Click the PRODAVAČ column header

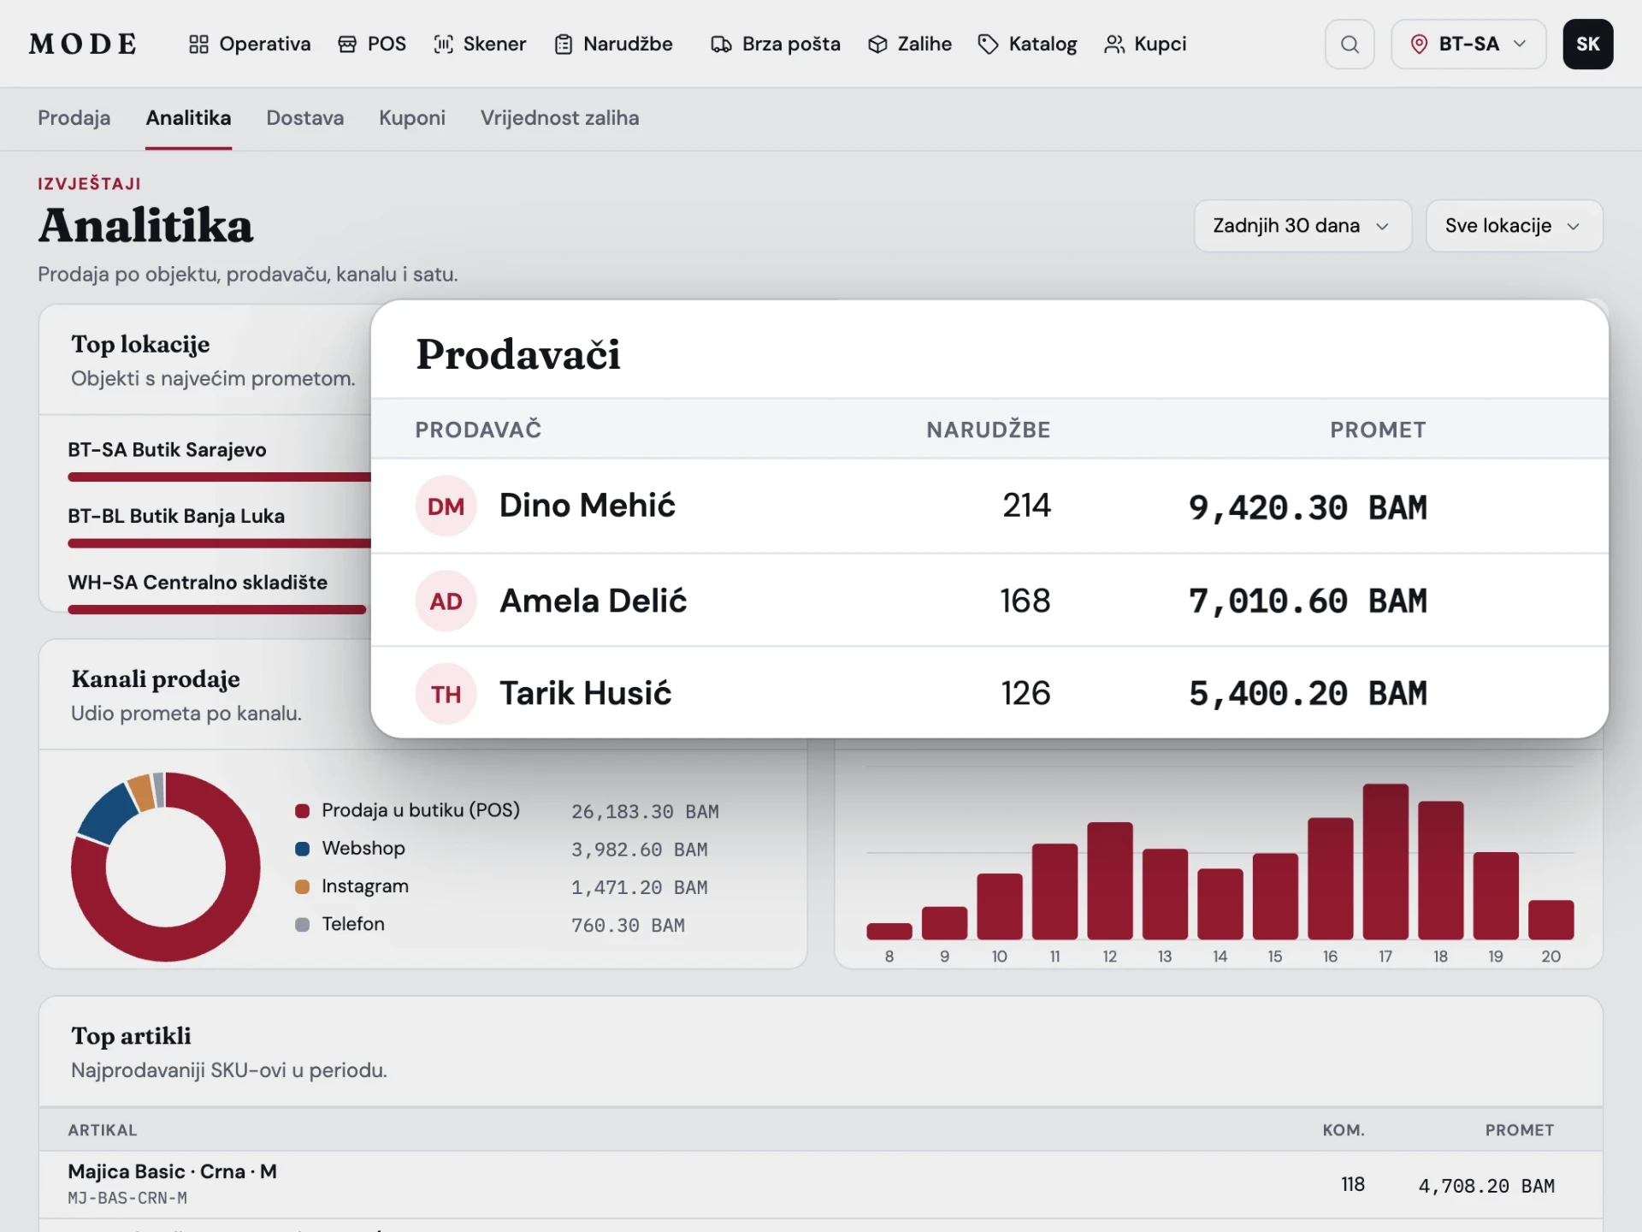478,429
